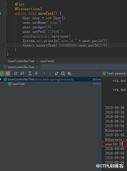This screenshot has width=127, height=171.
Task: Click the @Test annotation text
Action: click(20, 4)
